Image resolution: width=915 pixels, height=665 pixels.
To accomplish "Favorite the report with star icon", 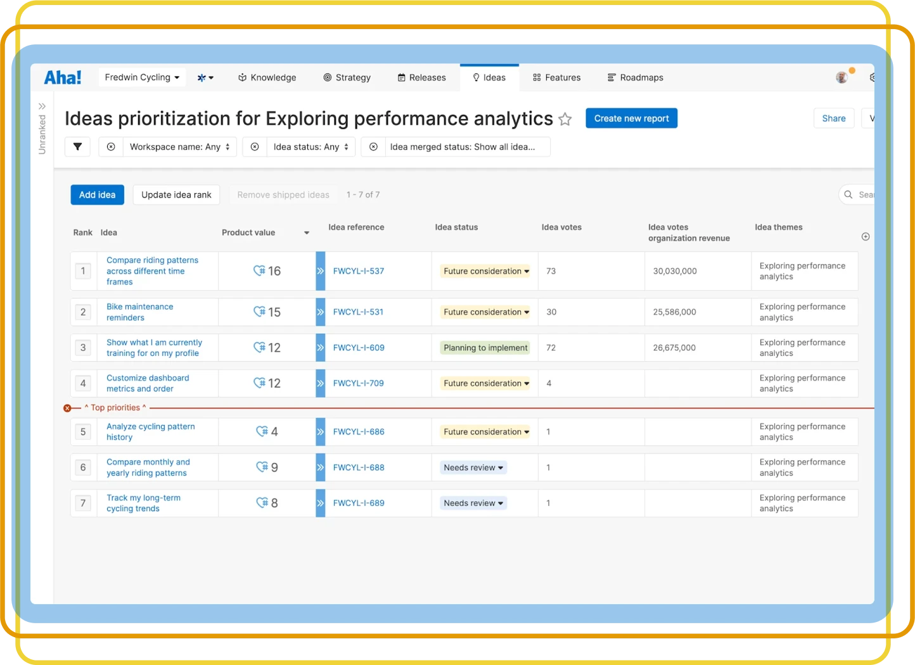I will click(x=565, y=119).
